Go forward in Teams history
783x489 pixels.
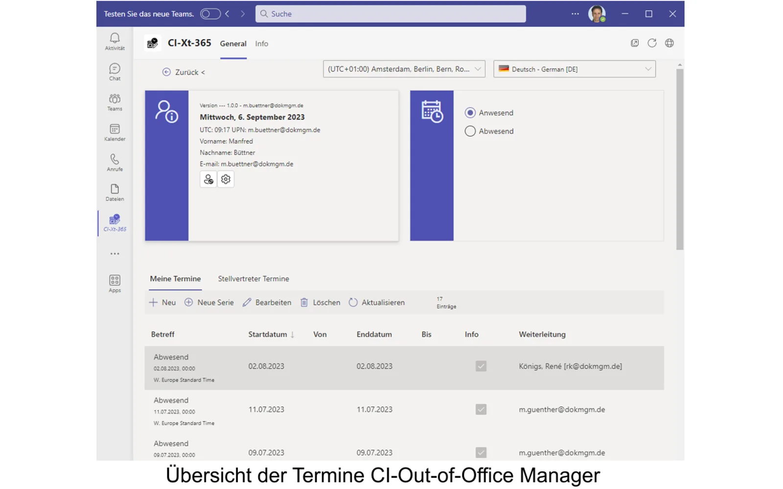242,14
